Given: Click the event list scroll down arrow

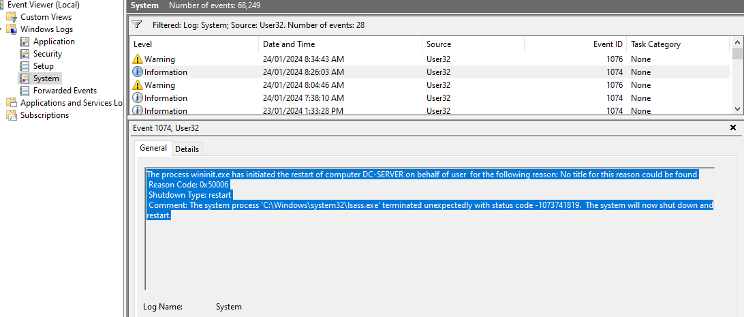Looking at the screenshot, I should click(737, 109).
